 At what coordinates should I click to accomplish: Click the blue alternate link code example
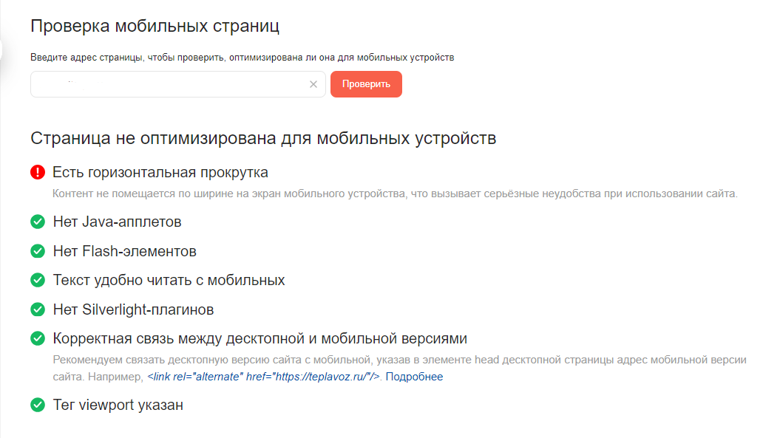[265, 377]
